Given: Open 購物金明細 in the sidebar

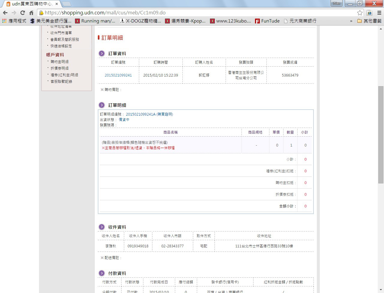Looking at the screenshot, I should (59, 62).
